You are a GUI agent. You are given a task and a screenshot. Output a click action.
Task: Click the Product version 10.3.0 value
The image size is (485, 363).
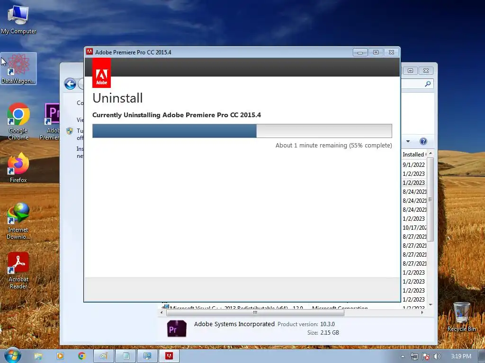click(x=327, y=324)
